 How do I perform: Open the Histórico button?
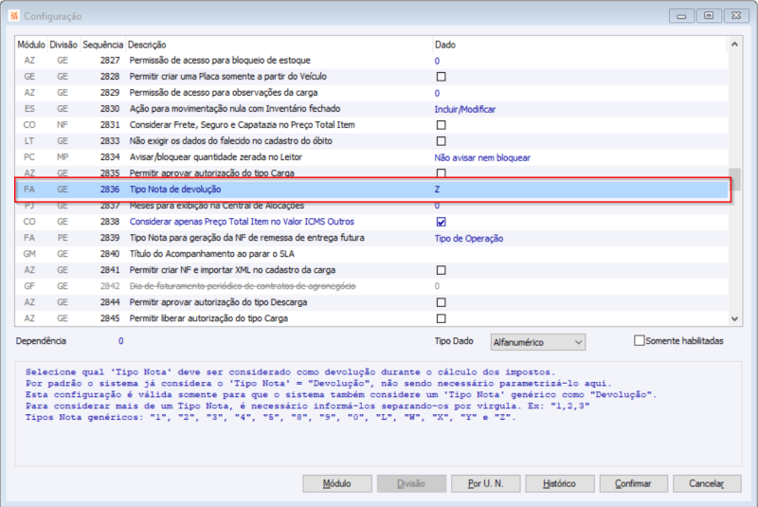pos(559,483)
